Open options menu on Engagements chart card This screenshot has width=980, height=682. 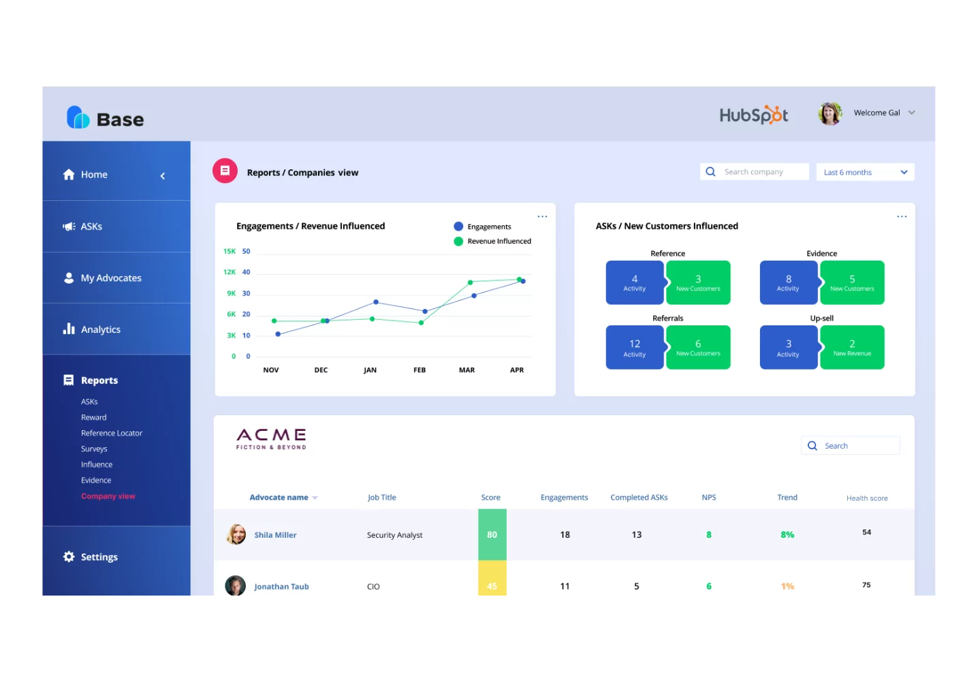542,216
